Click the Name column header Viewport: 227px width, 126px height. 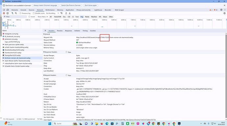click(x=22, y=31)
